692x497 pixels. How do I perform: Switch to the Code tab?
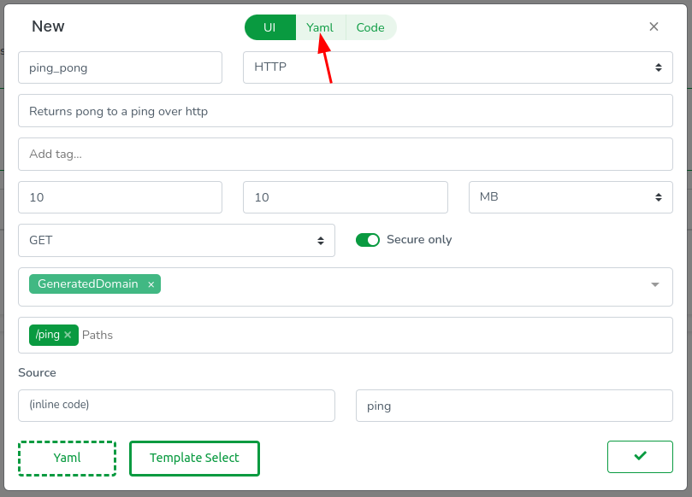370,27
